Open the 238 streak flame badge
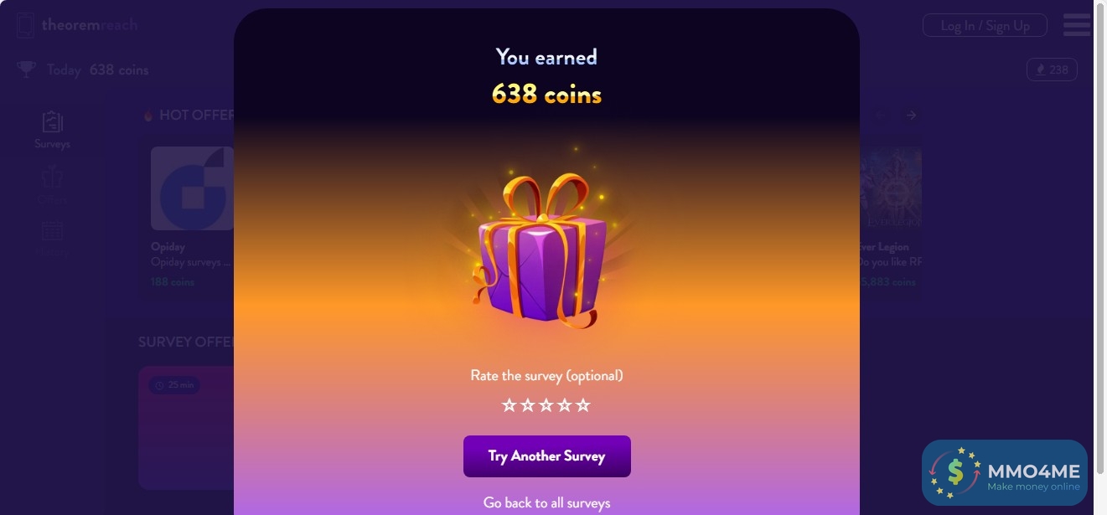Screen dimensions: 1107x515 click(x=1052, y=70)
